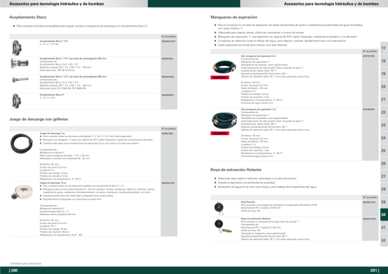The image size is (388, 274).
Task: Select the Bola flotante ball image
Action: tap(219, 209)
